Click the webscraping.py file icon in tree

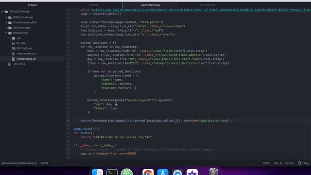point(14,59)
